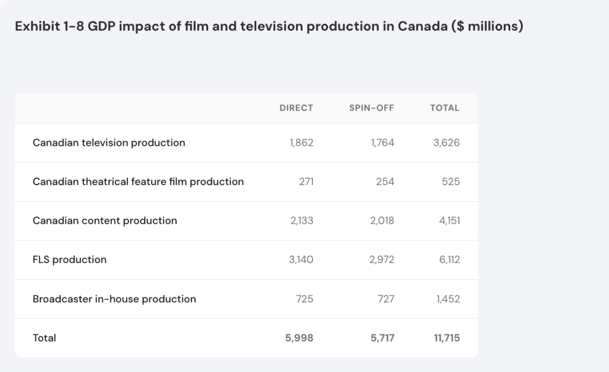Select the 2,133 direct value

click(x=301, y=221)
